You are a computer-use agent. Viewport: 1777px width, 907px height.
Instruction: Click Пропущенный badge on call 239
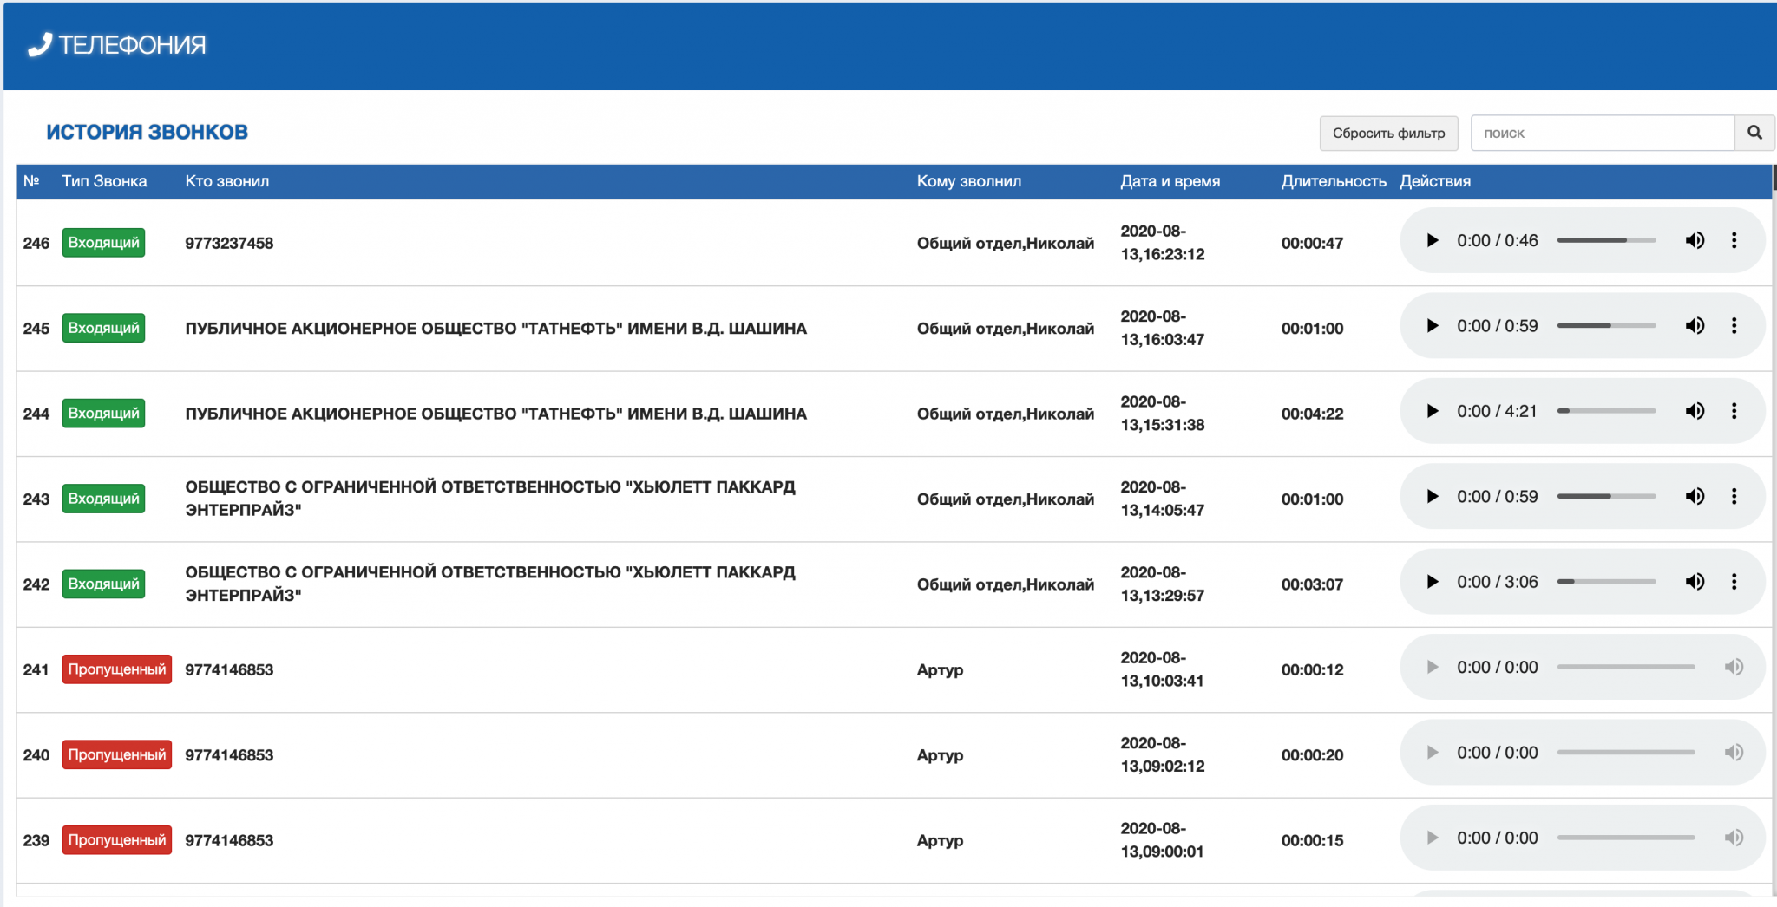tap(117, 839)
